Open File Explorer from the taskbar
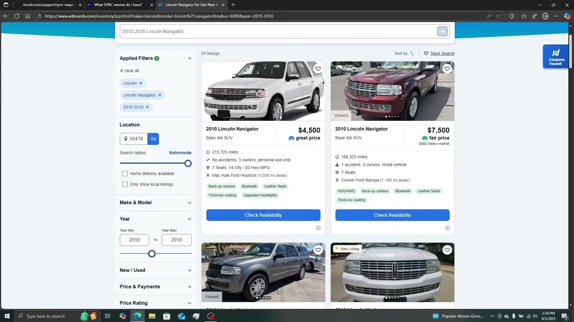 tap(152, 316)
